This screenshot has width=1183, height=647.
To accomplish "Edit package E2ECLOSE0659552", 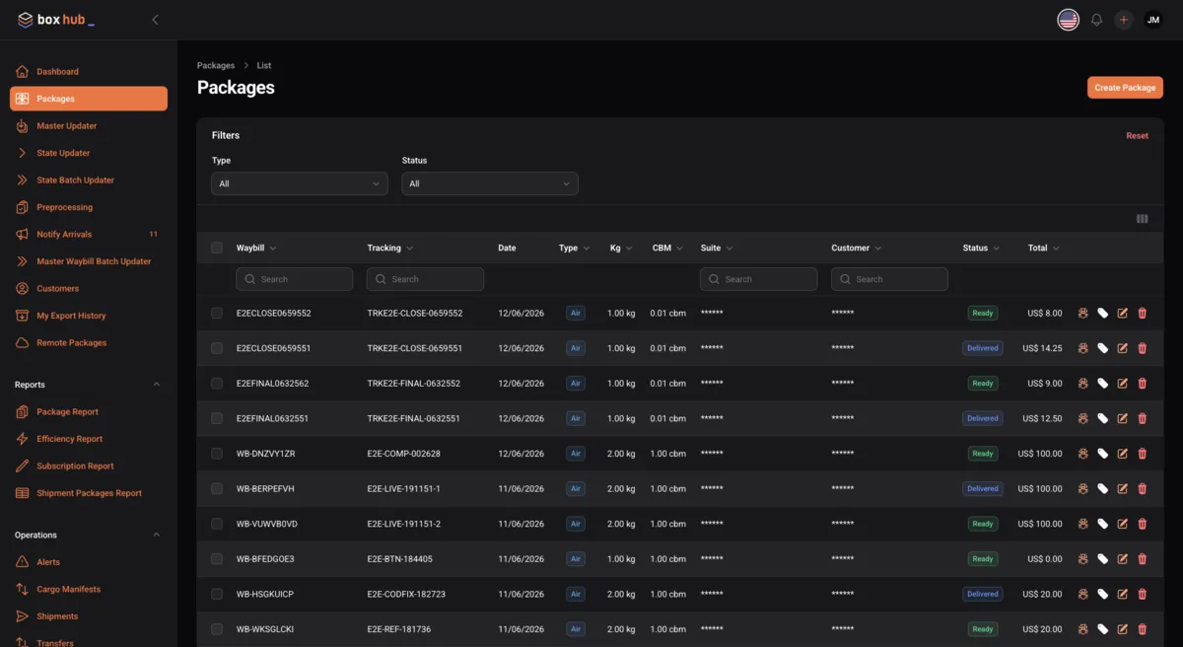I will (x=1123, y=314).
